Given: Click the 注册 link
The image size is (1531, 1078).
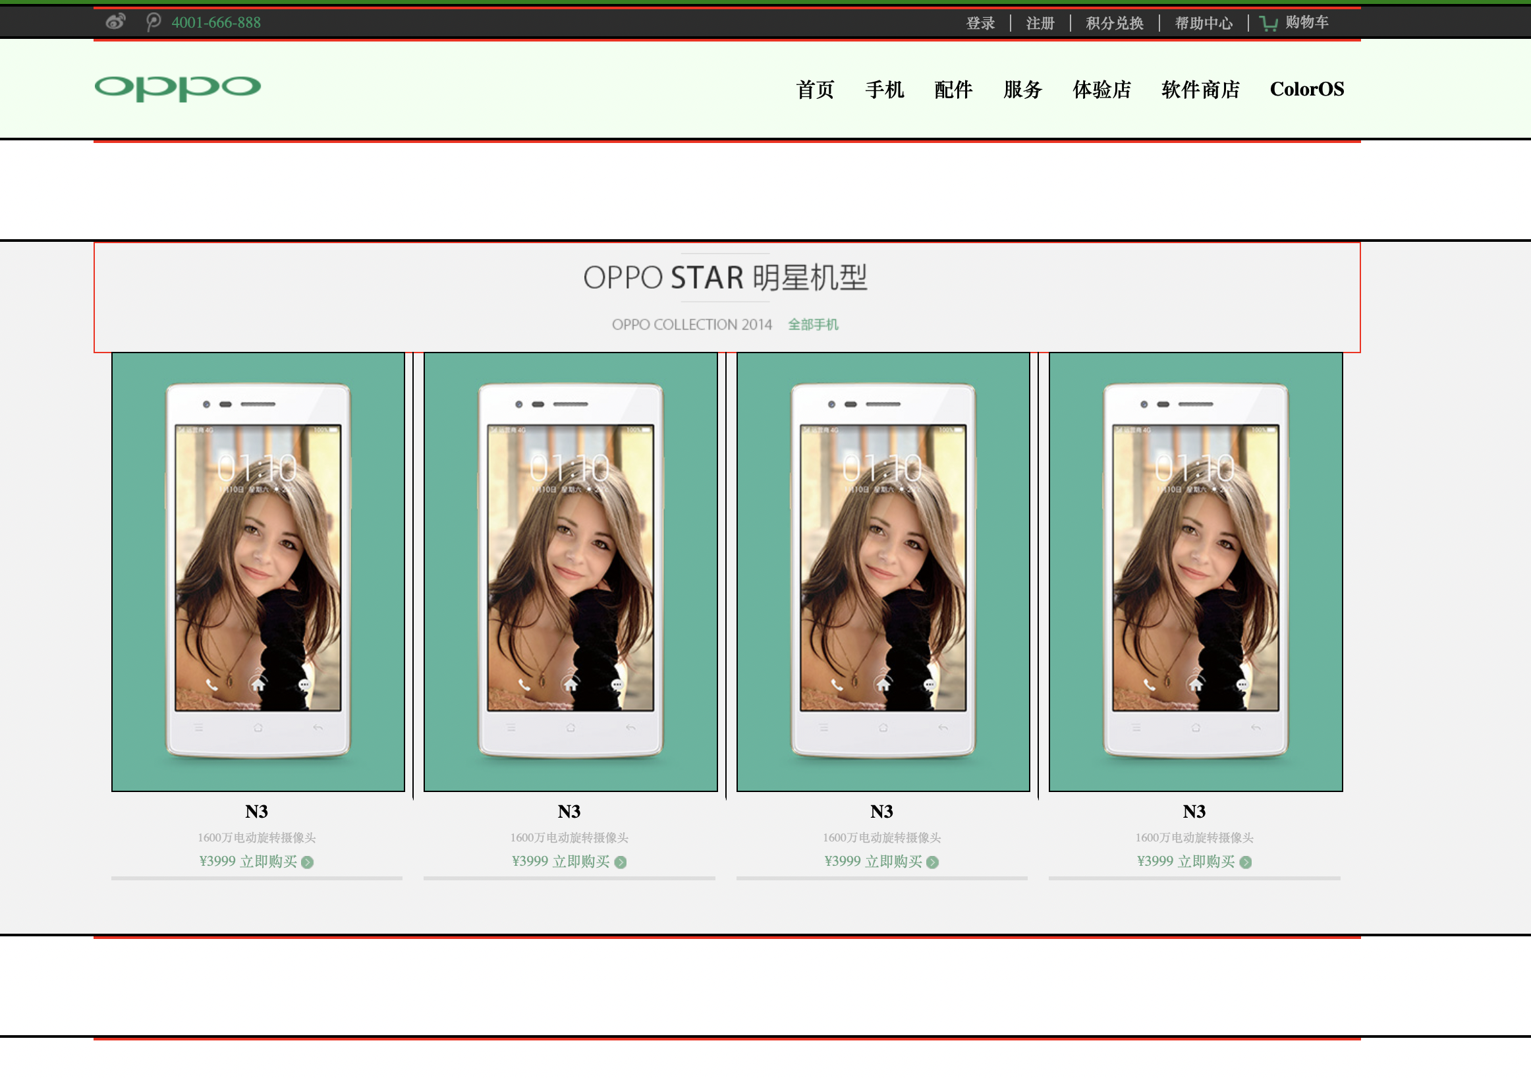Looking at the screenshot, I should click(x=1040, y=23).
